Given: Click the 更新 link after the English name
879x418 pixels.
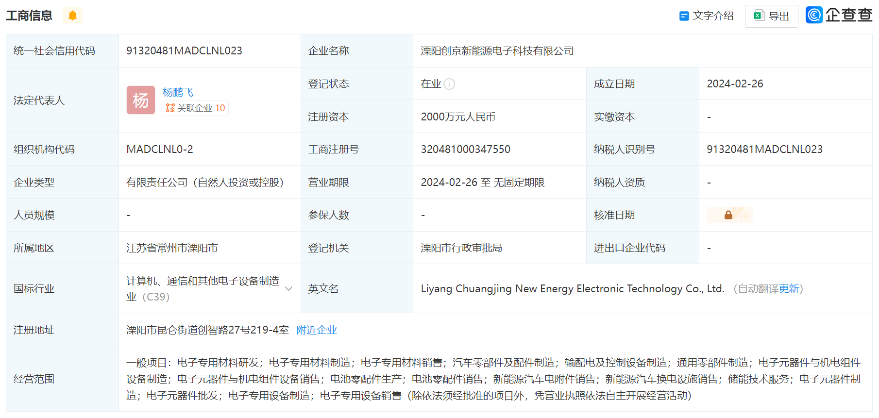Looking at the screenshot, I should pyautogui.click(x=789, y=289).
